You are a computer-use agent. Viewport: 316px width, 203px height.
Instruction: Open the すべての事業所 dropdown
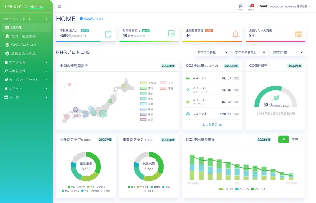click(x=249, y=53)
